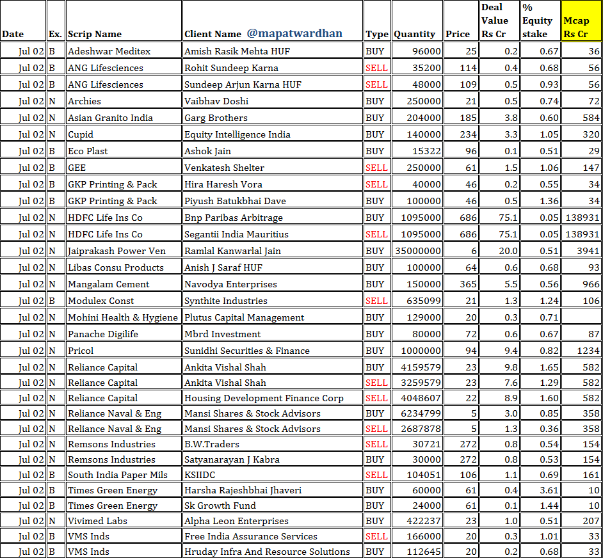Click the Quantity column header
Screen dimensions: 603x558
pos(417,20)
